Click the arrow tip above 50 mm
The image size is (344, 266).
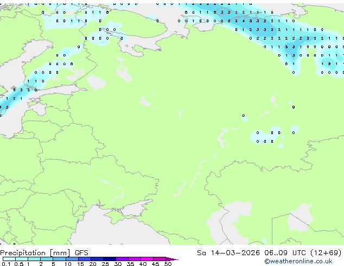(x=172, y=259)
